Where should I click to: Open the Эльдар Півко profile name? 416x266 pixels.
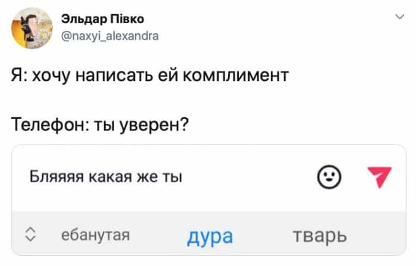102,19
